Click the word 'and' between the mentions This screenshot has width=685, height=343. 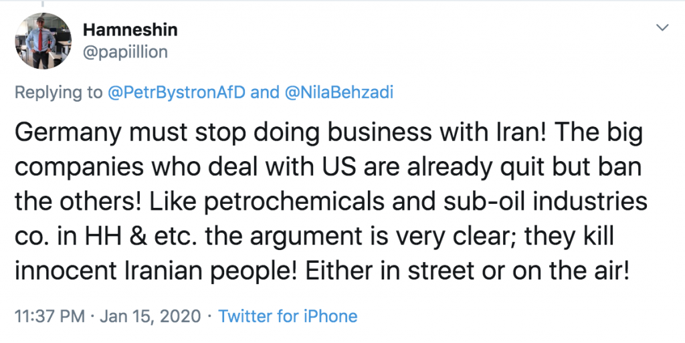pos(264,92)
